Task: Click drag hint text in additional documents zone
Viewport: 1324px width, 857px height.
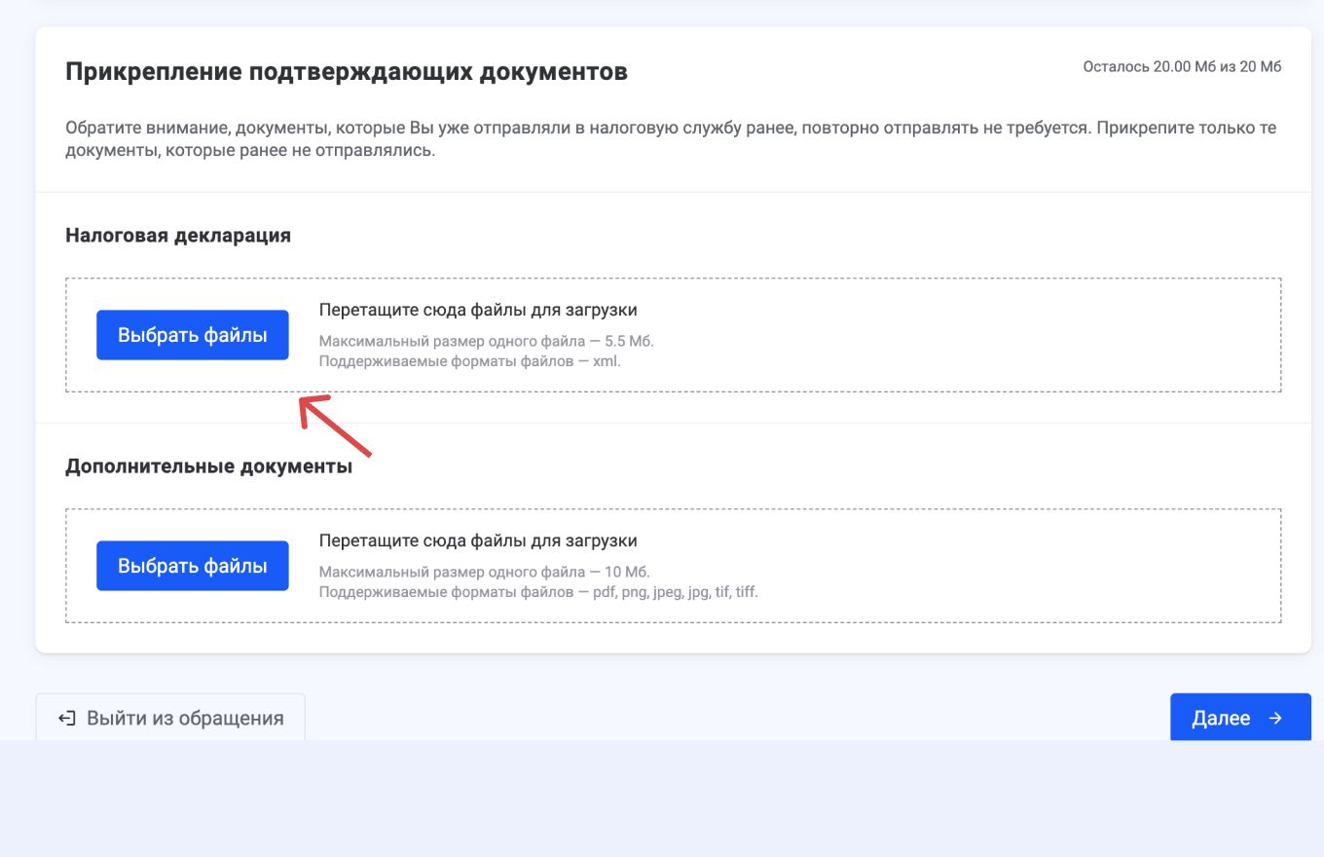Action: (478, 541)
